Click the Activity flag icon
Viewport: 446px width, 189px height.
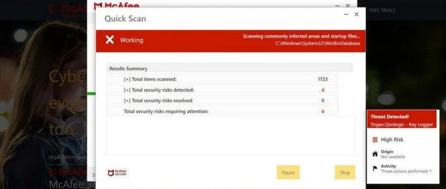[x=375, y=168]
